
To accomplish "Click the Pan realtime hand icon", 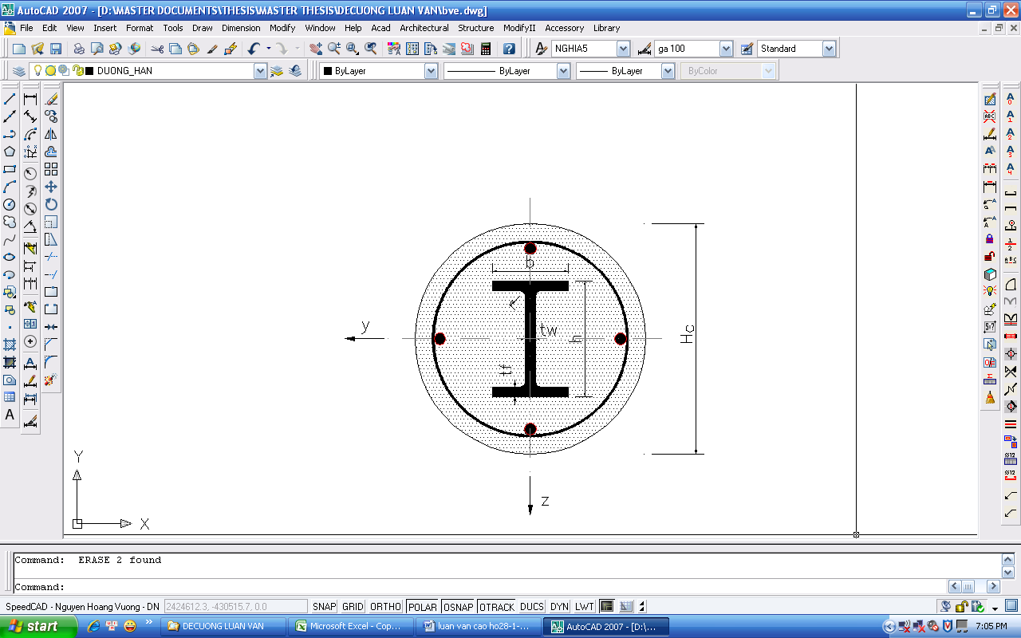I will 316,49.
